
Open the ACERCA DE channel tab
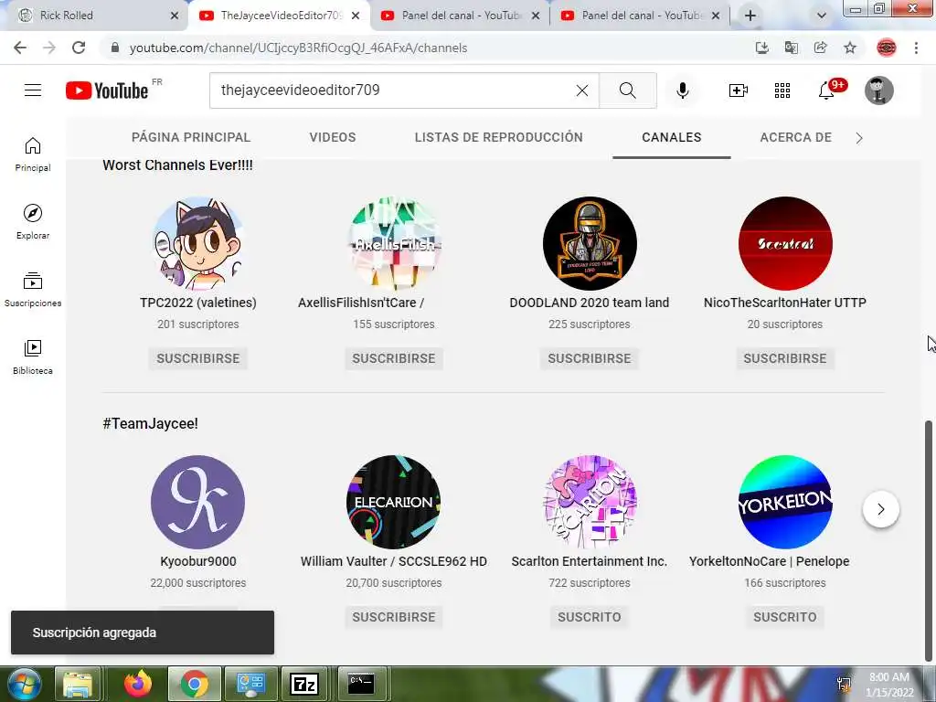pos(796,137)
